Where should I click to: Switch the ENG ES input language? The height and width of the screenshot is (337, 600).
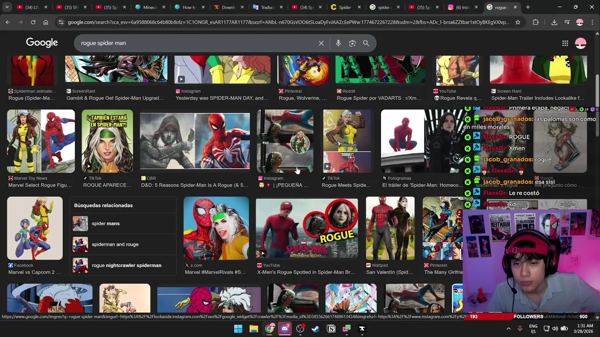[x=533, y=329]
